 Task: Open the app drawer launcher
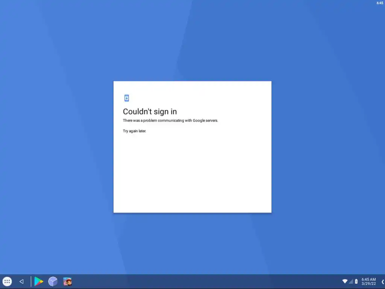(x=7, y=281)
